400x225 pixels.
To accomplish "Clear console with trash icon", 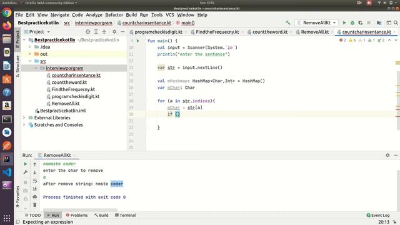I will click(35, 205).
